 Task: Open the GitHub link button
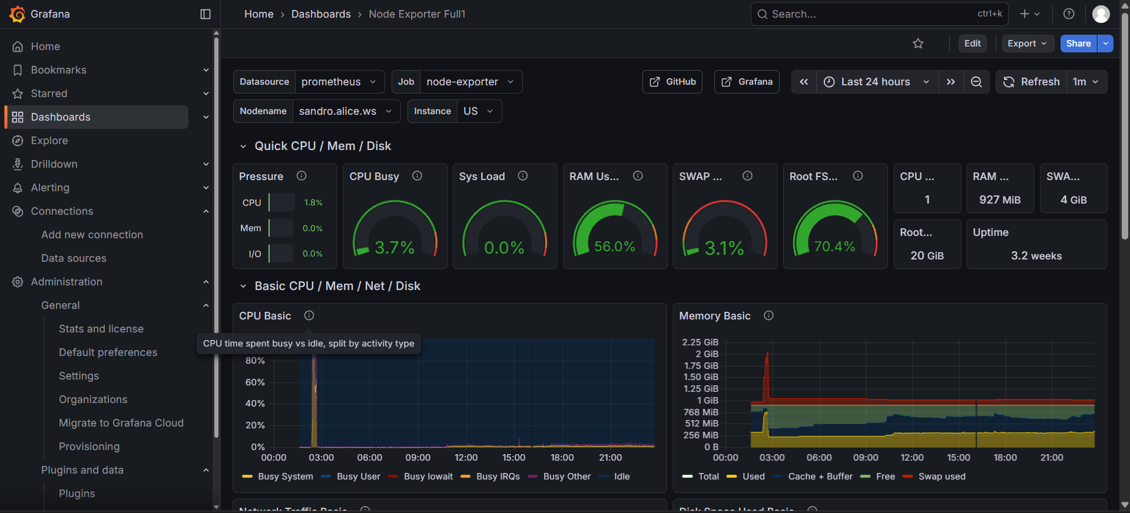(672, 82)
